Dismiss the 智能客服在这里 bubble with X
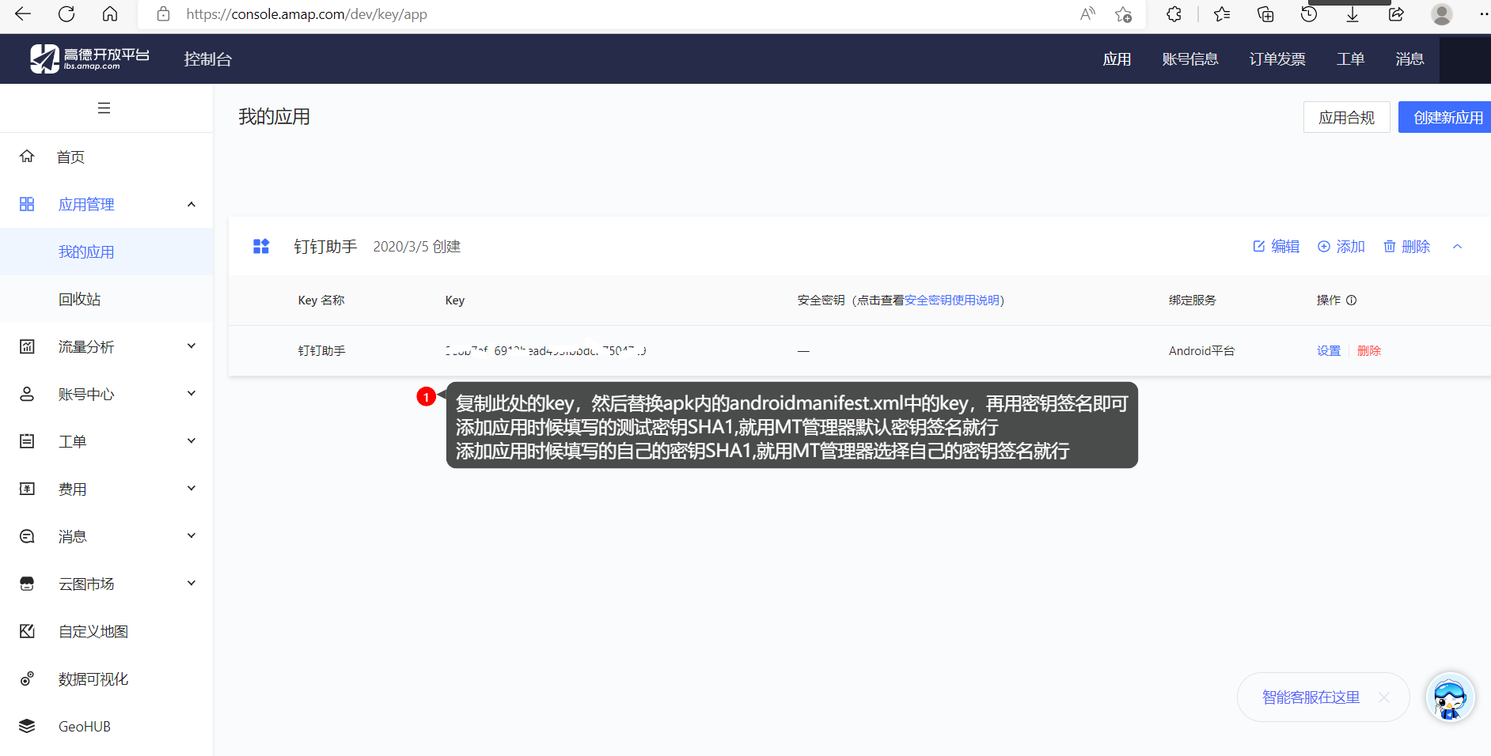This screenshot has width=1491, height=756. [x=1384, y=697]
